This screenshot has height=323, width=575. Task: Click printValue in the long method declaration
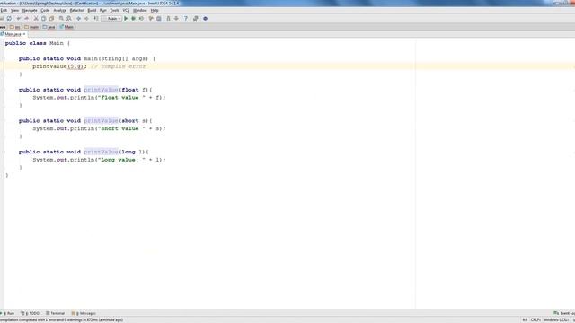point(101,152)
